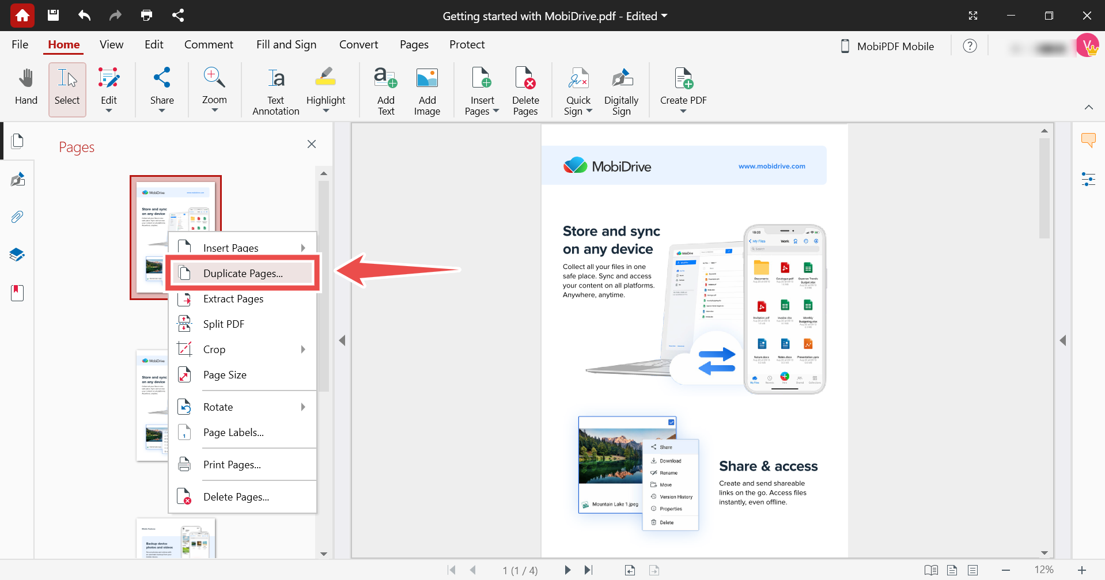Viewport: 1105px width, 580px height.
Task: Print with the title bar printer icon
Action: point(146,16)
